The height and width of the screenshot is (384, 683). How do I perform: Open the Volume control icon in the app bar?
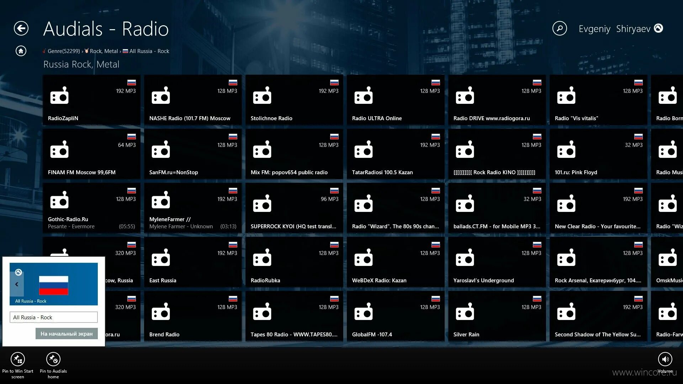(665, 359)
